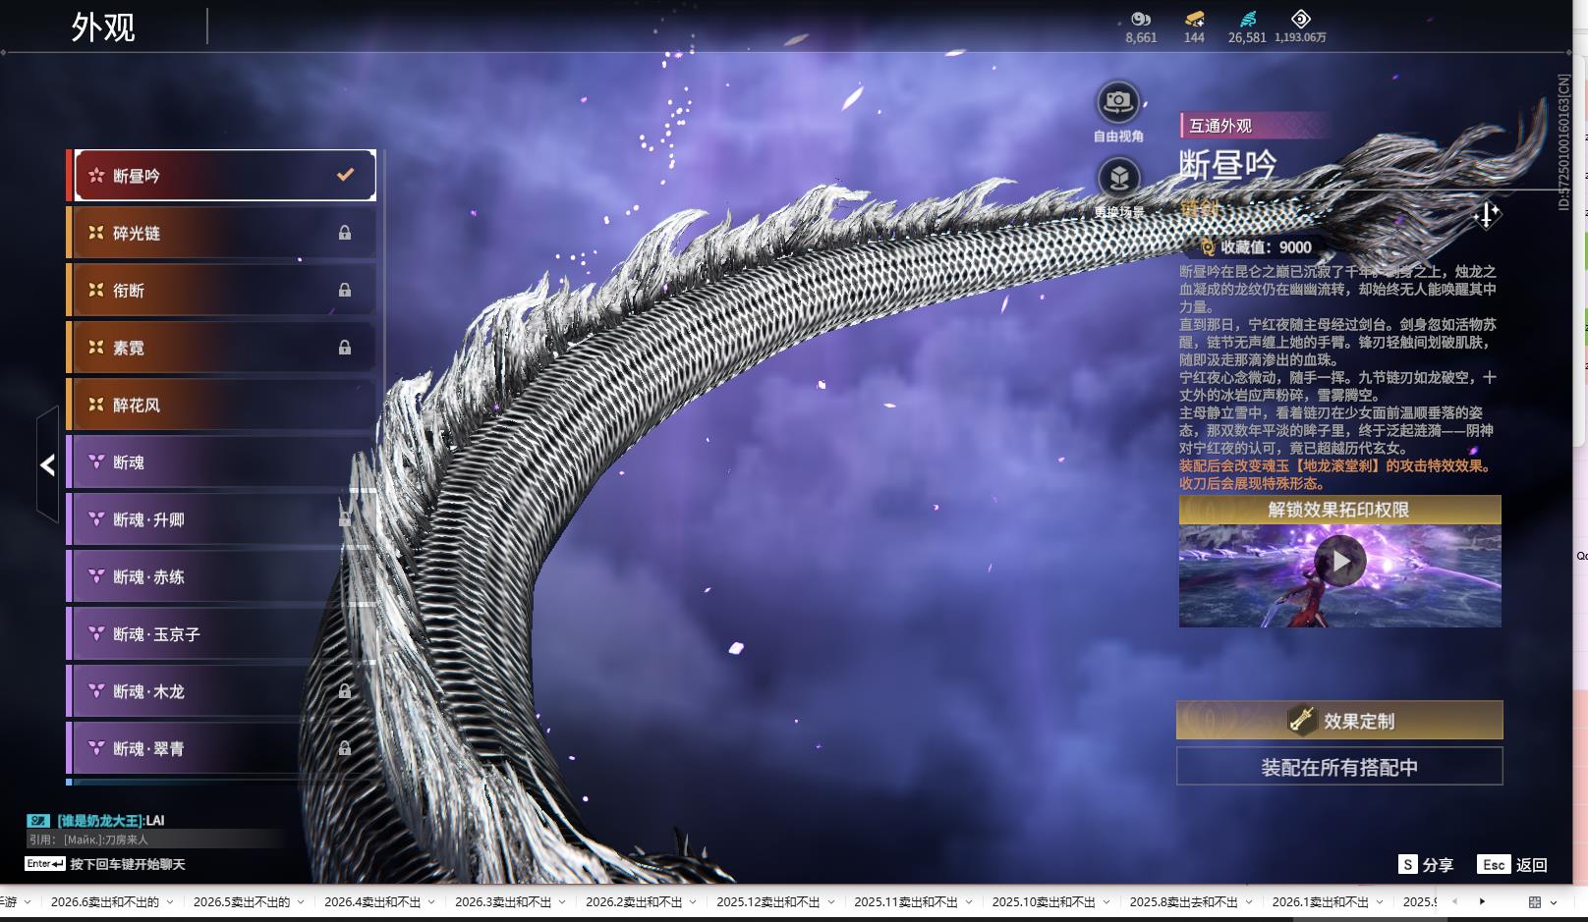Click the silver coin currency icon showing 8,661

point(1141,19)
